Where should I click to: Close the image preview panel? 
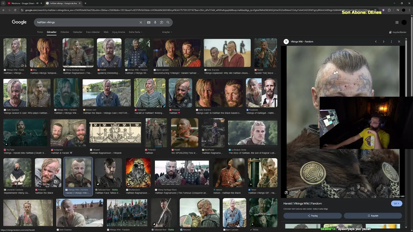(399, 42)
